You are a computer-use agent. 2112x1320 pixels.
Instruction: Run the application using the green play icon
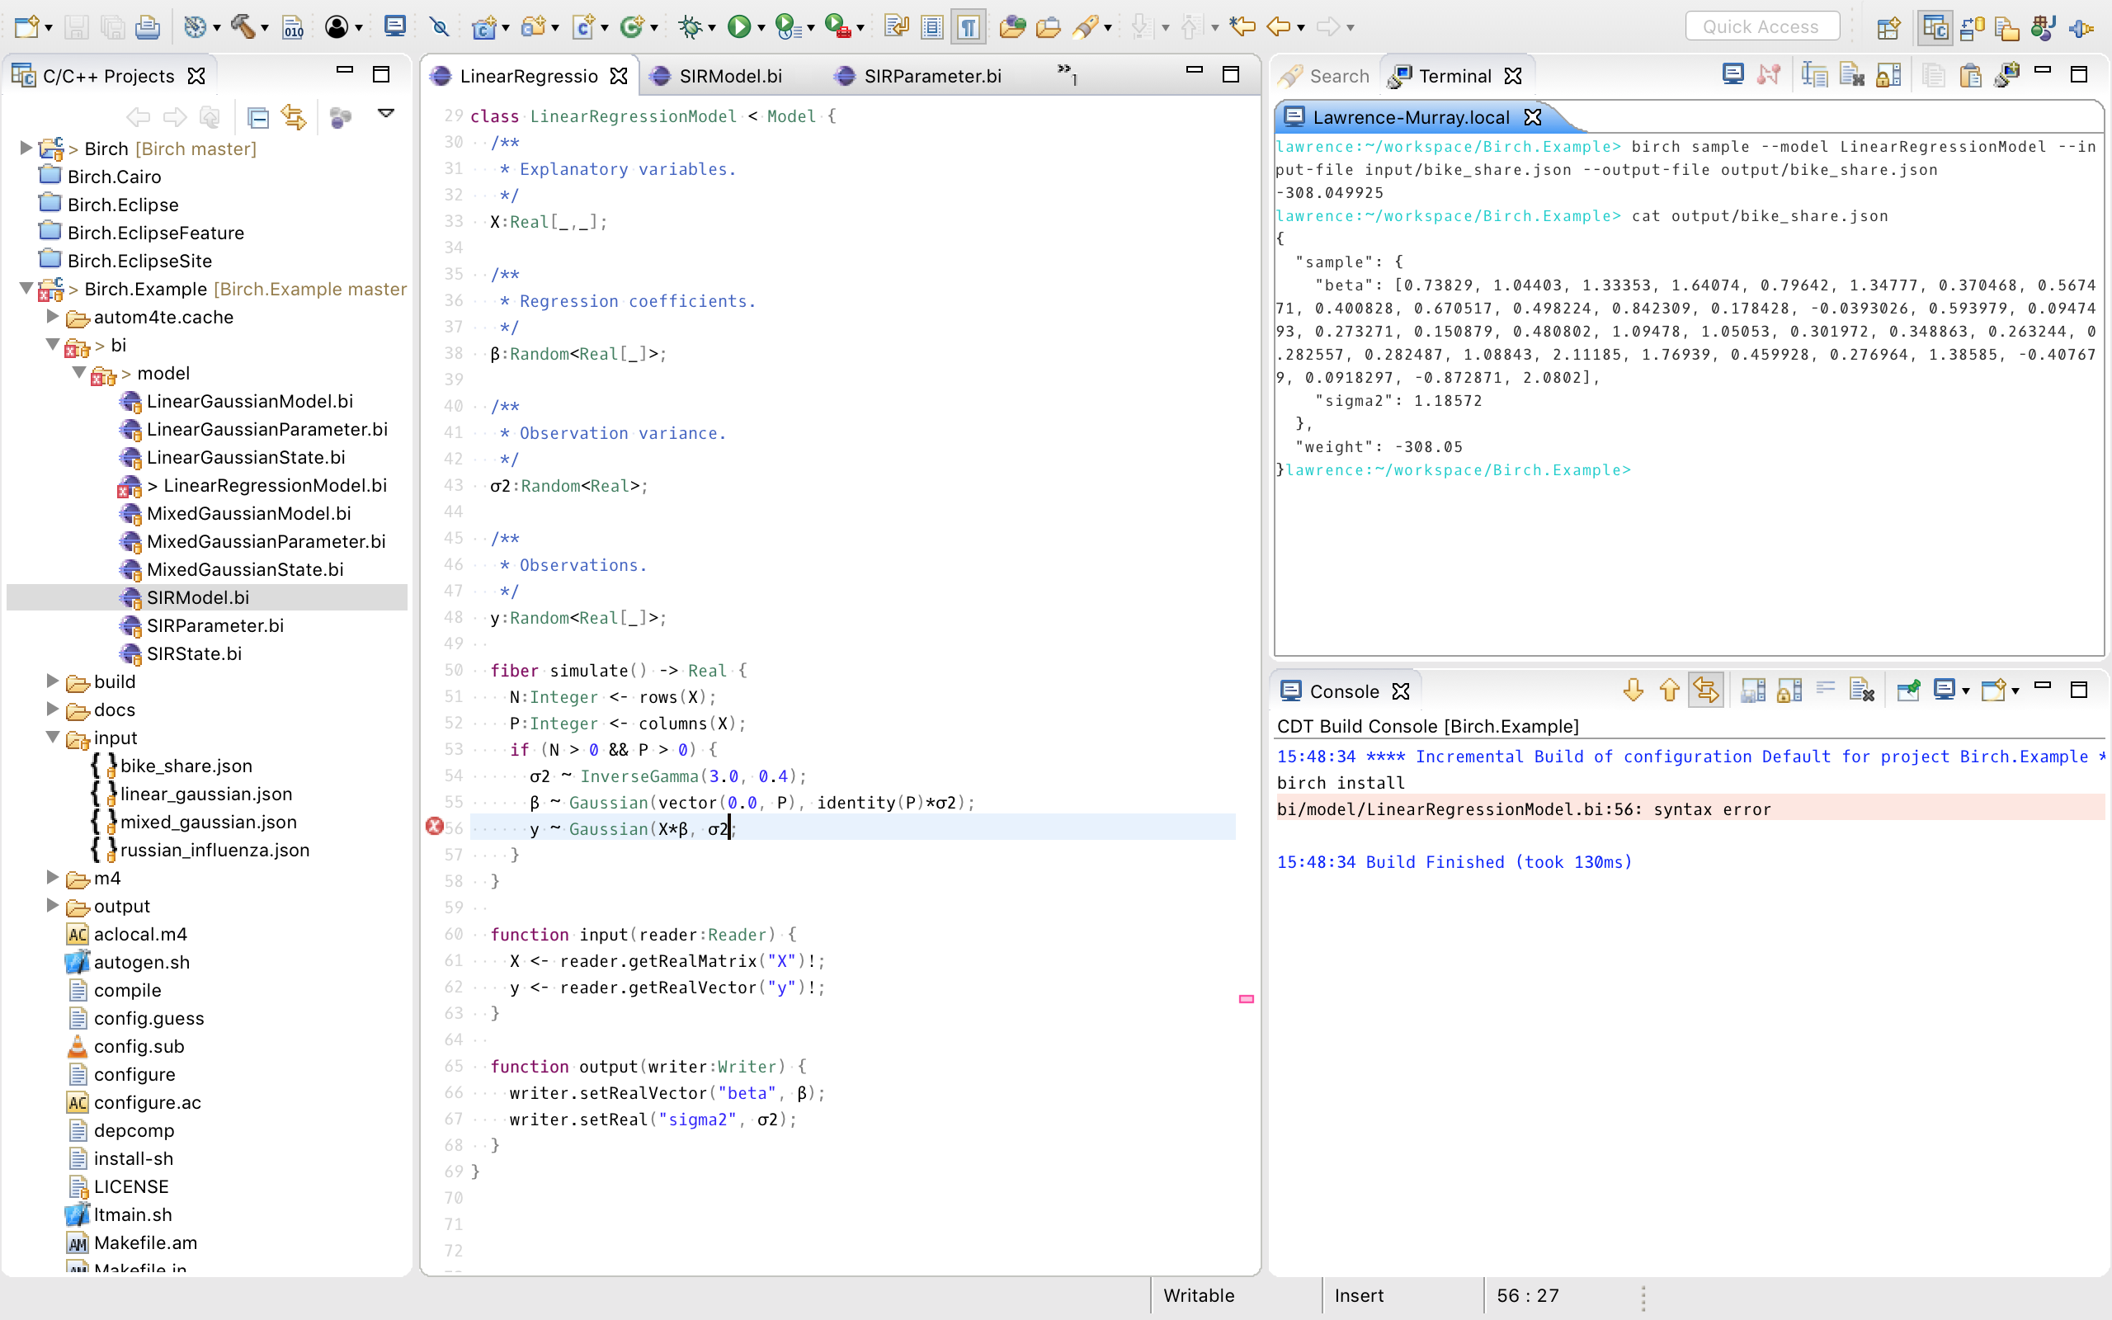tap(738, 26)
